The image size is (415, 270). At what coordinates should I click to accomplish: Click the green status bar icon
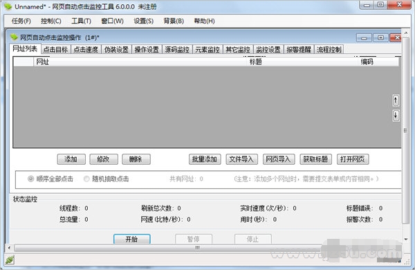pyautogui.click(x=10, y=260)
